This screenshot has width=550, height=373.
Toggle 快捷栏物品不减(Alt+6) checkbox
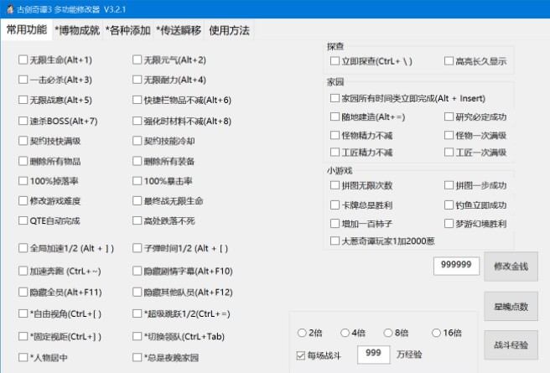(x=137, y=100)
